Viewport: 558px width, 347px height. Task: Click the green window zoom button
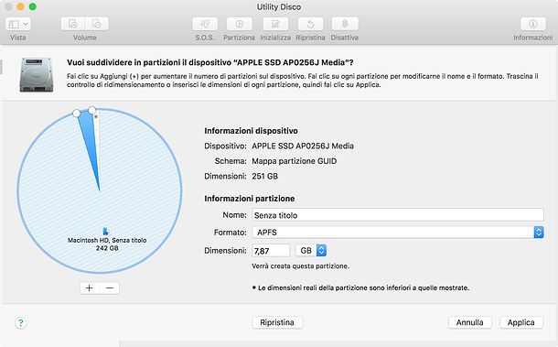pyautogui.click(x=32, y=6)
